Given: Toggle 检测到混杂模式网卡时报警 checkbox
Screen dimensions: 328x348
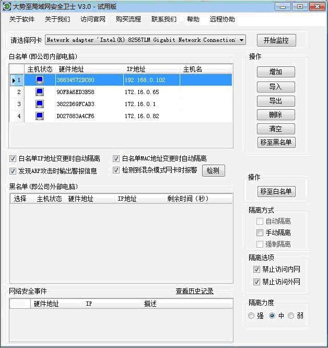Looking at the screenshot, I should [x=116, y=170].
